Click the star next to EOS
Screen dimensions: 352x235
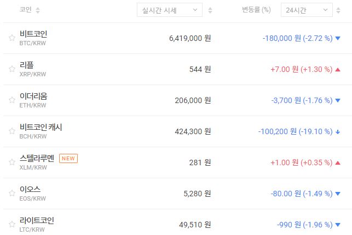tap(11, 194)
